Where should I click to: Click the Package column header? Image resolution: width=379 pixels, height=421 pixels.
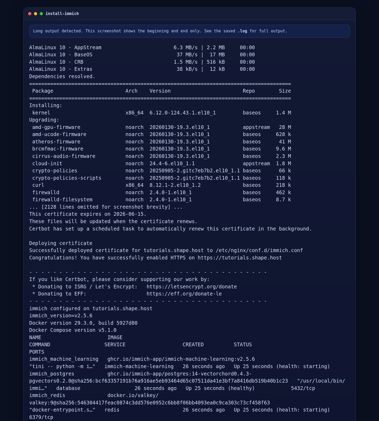point(43,91)
